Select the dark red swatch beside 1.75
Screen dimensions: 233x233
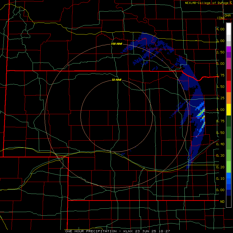229,75
